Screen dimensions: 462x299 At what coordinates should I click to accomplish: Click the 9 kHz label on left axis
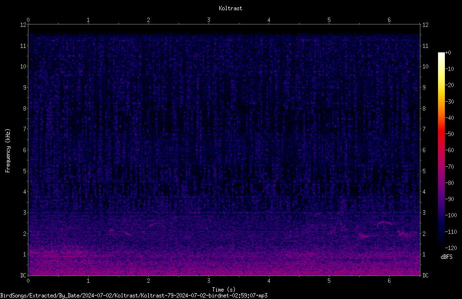click(x=24, y=88)
